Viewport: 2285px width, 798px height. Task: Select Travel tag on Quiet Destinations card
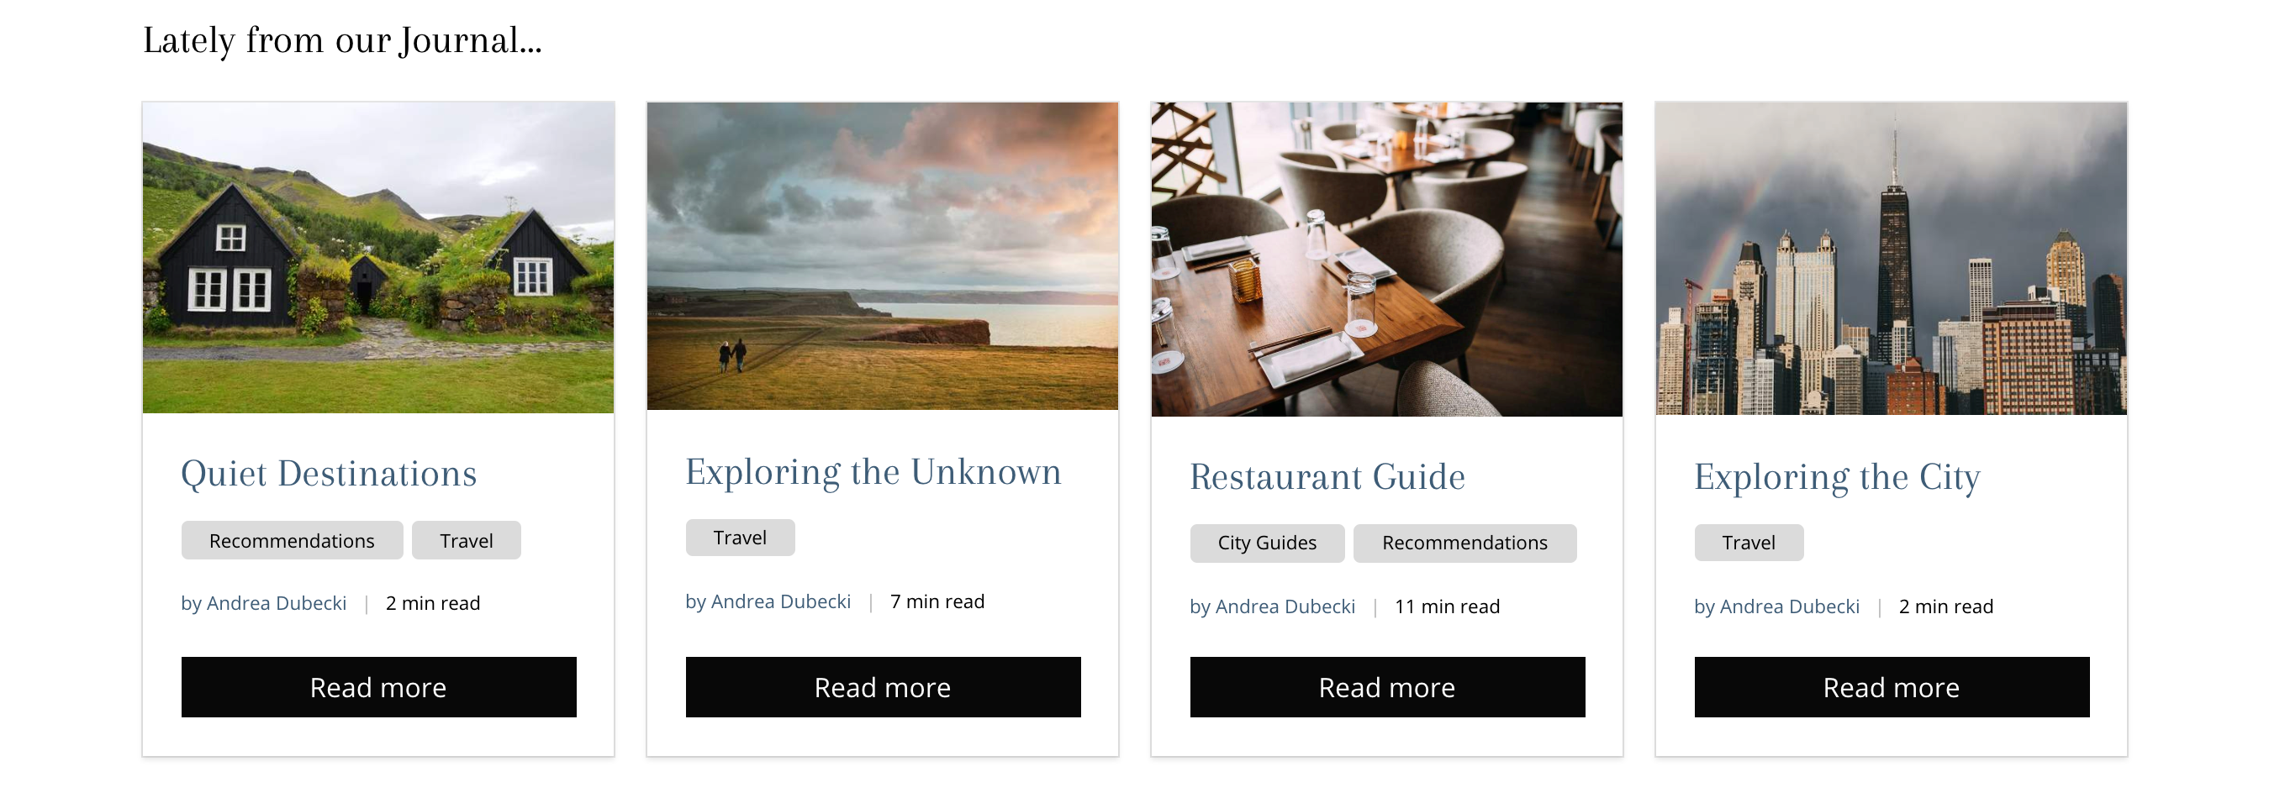click(467, 541)
